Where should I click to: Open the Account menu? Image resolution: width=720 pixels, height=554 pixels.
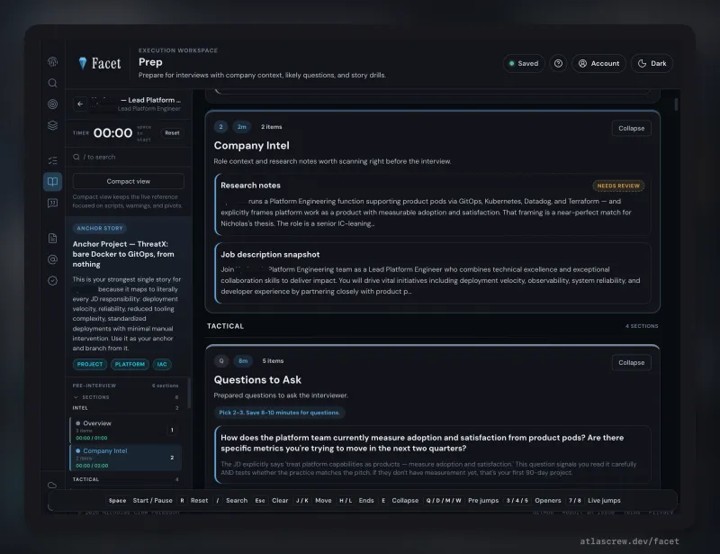pos(598,63)
